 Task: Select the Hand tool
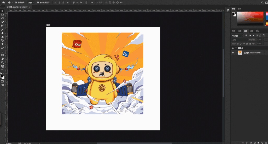coord(2,59)
